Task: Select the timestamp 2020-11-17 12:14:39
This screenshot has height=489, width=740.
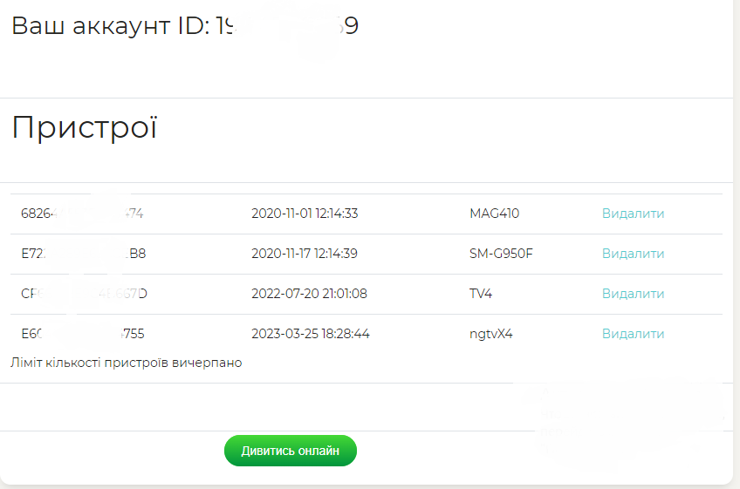Action: [x=305, y=254]
